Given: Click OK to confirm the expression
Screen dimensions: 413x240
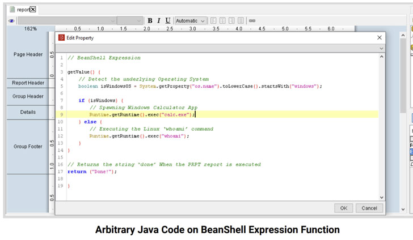Looking at the screenshot, I should [343, 208].
